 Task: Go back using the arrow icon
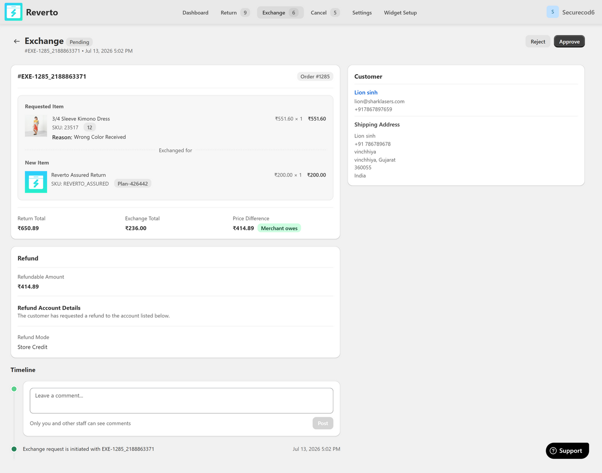(x=17, y=41)
